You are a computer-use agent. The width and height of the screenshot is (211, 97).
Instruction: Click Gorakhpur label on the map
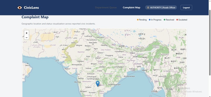pos(119,51)
